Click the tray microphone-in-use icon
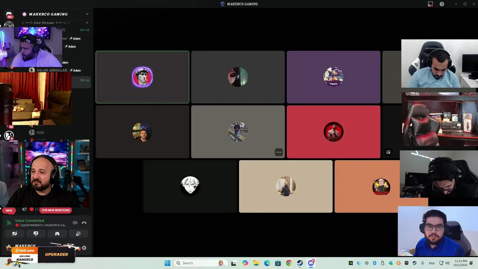The width and height of the screenshot is (478, 269). point(422,263)
